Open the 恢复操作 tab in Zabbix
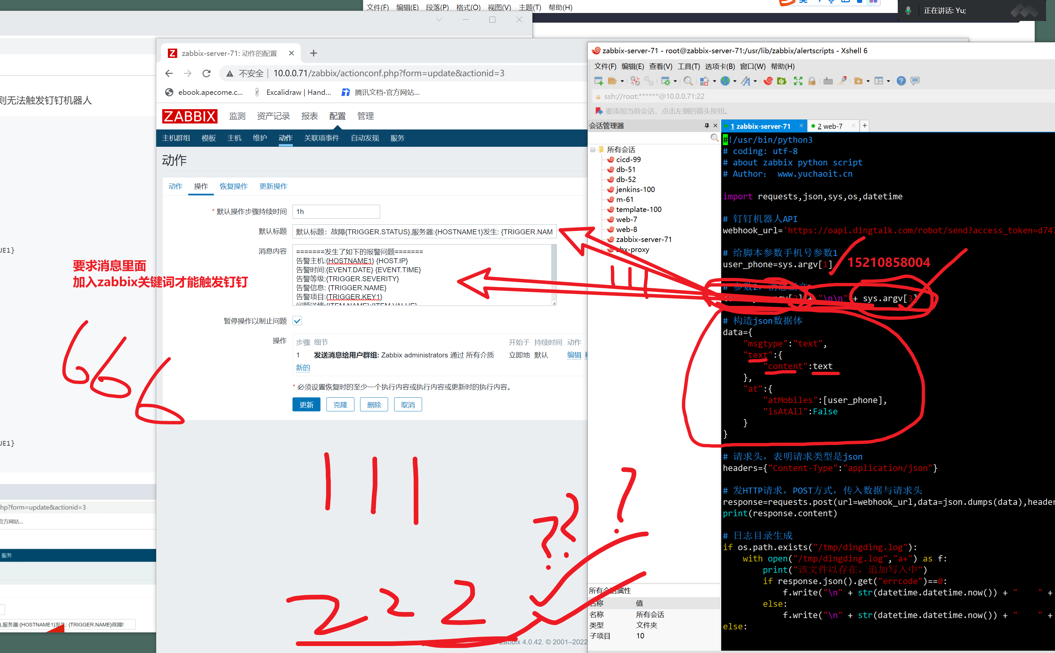The width and height of the screenshot is (1055, 653). [234, 186]
